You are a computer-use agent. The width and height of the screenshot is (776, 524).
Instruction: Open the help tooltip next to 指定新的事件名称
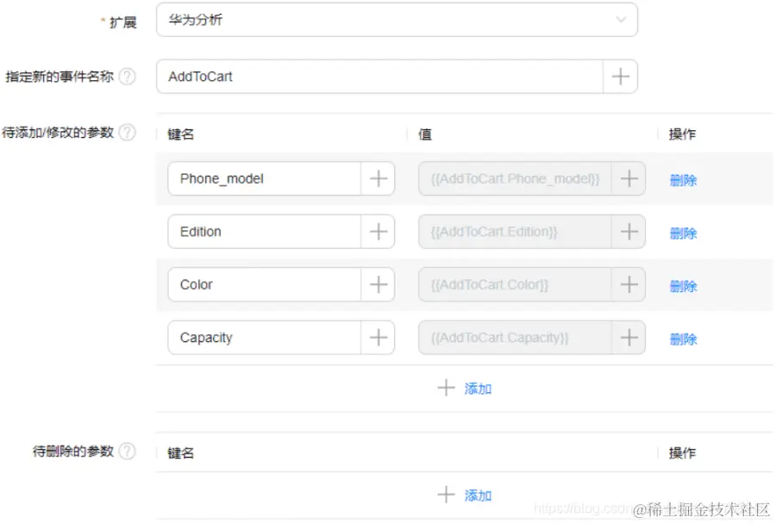(x=128, y=76)
